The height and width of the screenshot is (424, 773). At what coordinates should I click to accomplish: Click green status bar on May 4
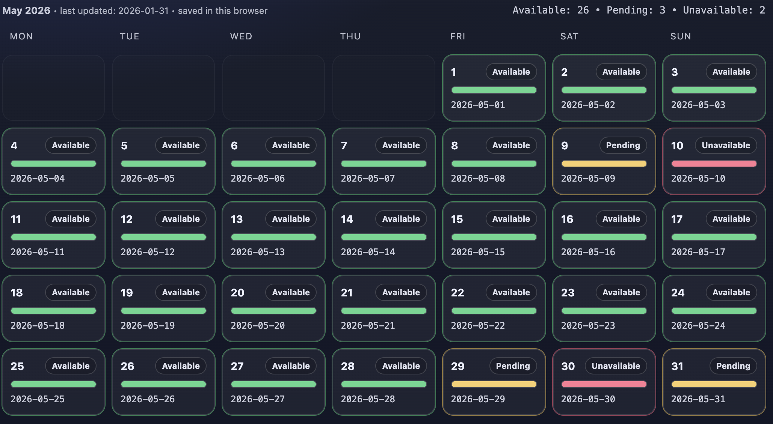tap(53, 164)
